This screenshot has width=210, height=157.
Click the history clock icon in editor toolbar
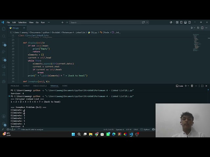point(198,28)
